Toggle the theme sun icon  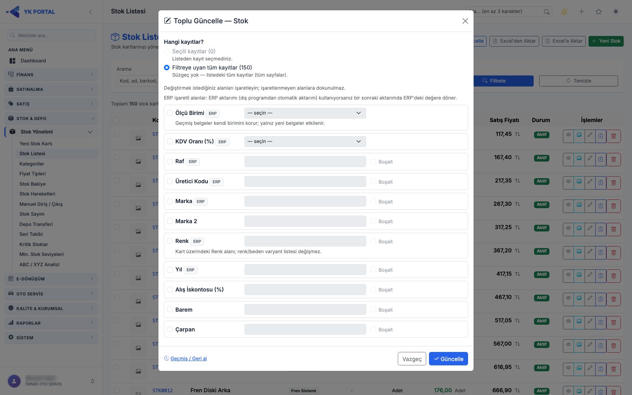(616, 11)
